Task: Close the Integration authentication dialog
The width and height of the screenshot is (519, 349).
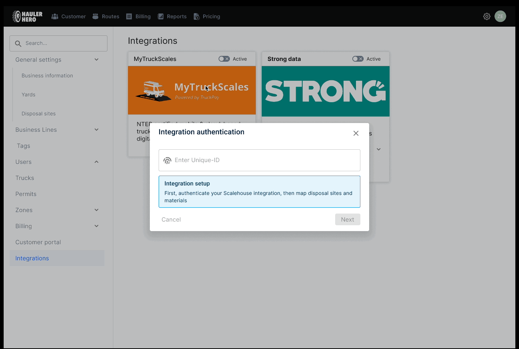Action: point(356,133)
